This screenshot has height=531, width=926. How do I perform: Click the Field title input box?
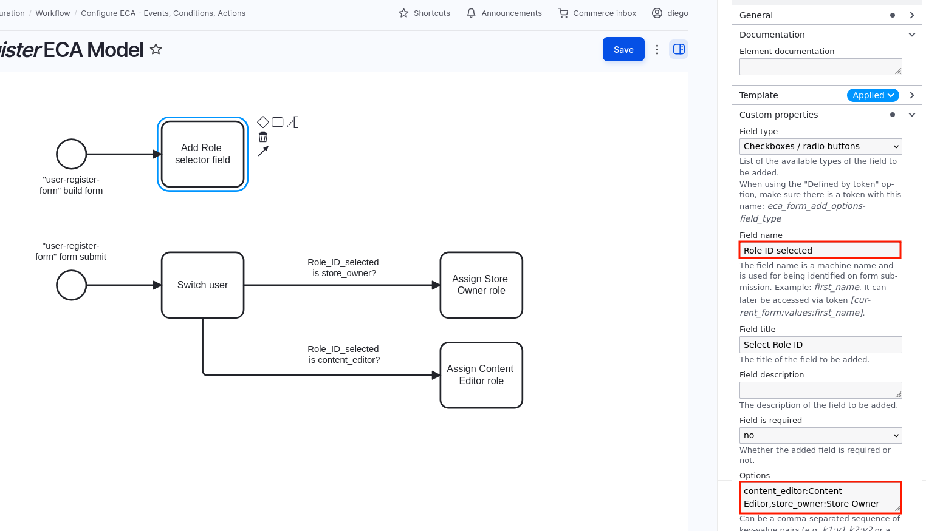click(x=820, y=345)
